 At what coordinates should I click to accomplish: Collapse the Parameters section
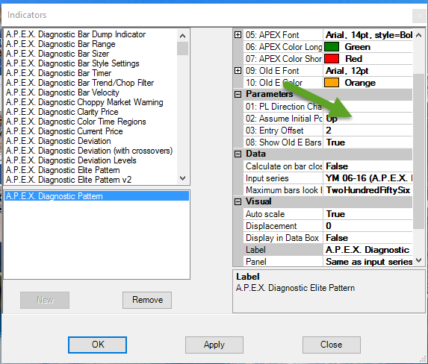[238, 94]
